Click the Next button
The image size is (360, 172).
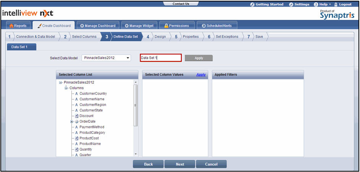(x=180, y=164)
